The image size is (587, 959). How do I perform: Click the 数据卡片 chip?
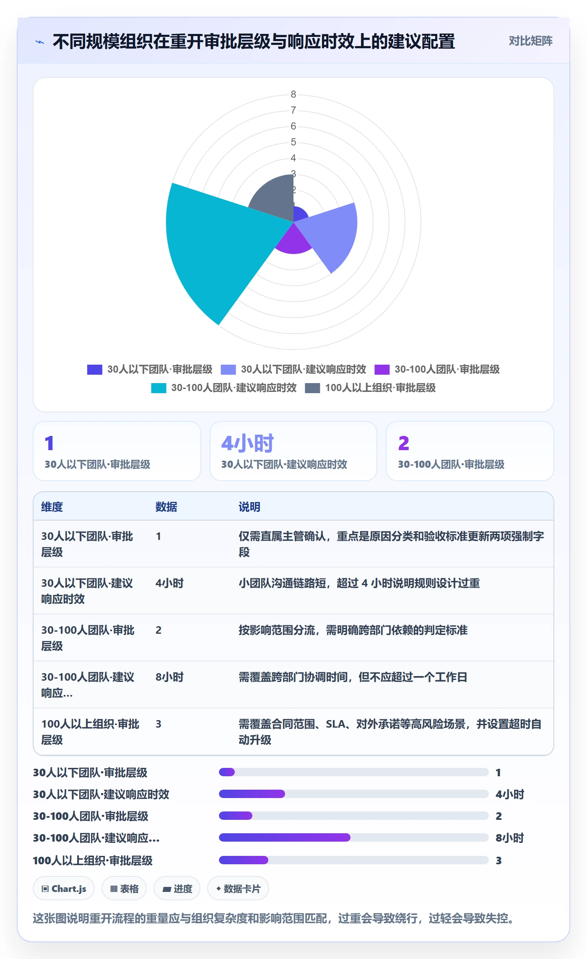pos(238,888)
